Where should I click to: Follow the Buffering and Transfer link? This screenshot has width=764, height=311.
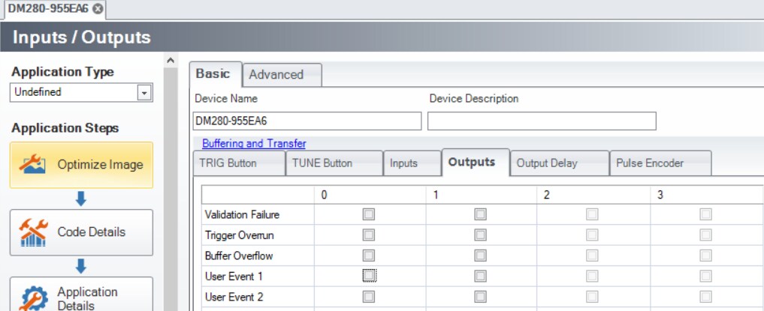tap(254, 144)
